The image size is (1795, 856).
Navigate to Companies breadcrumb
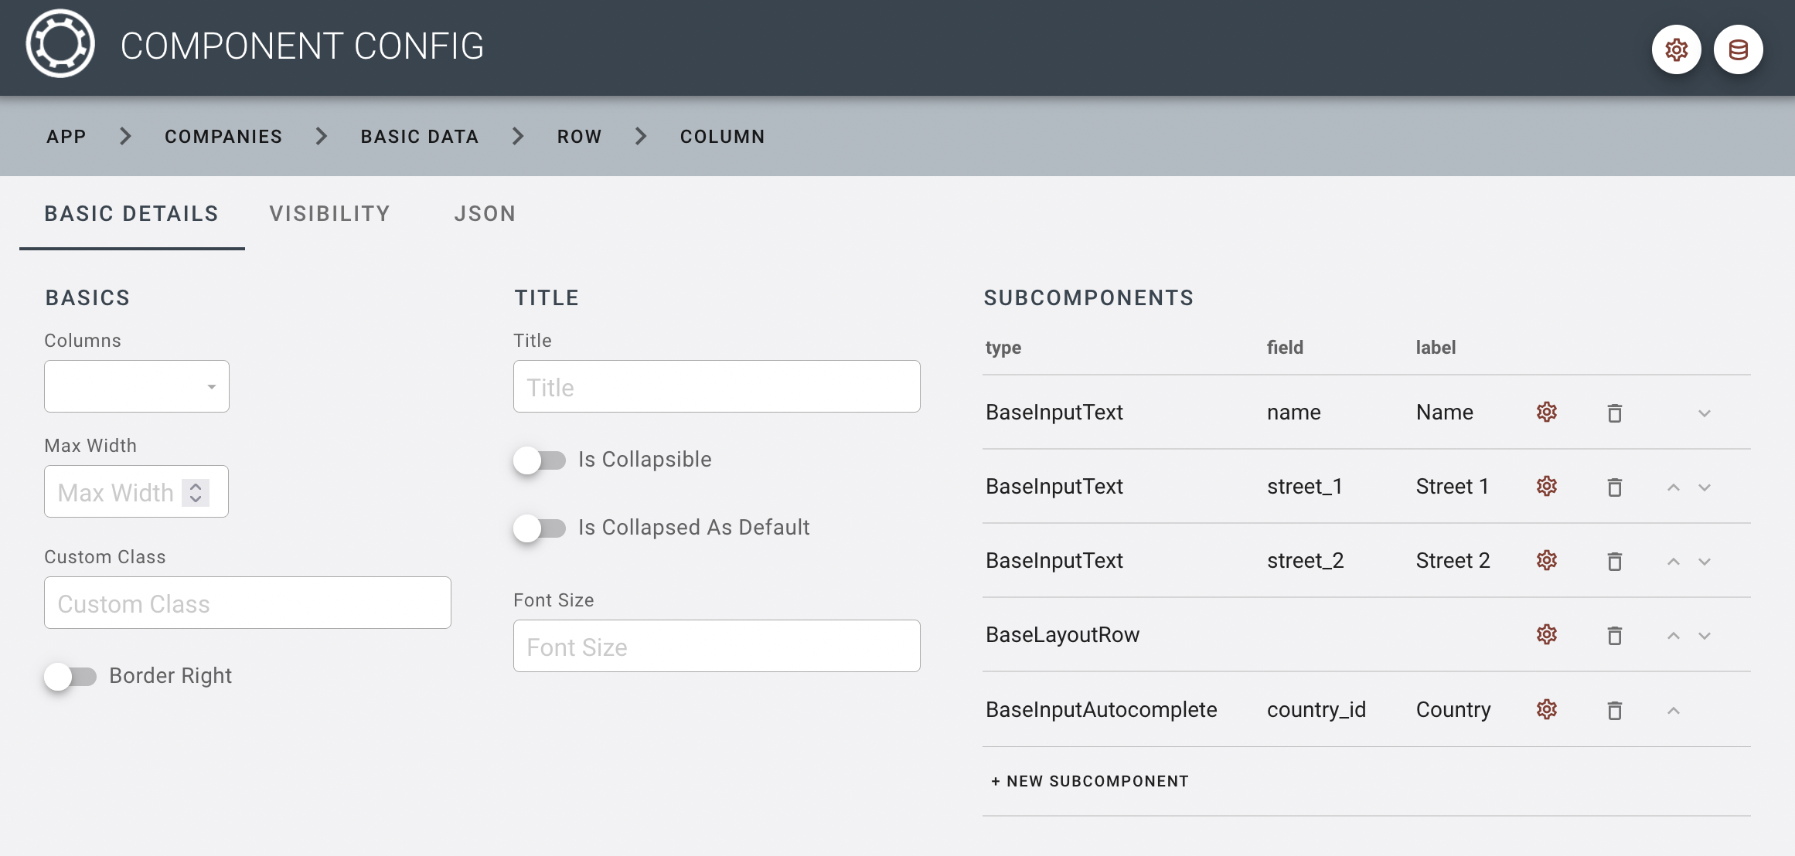223,137
